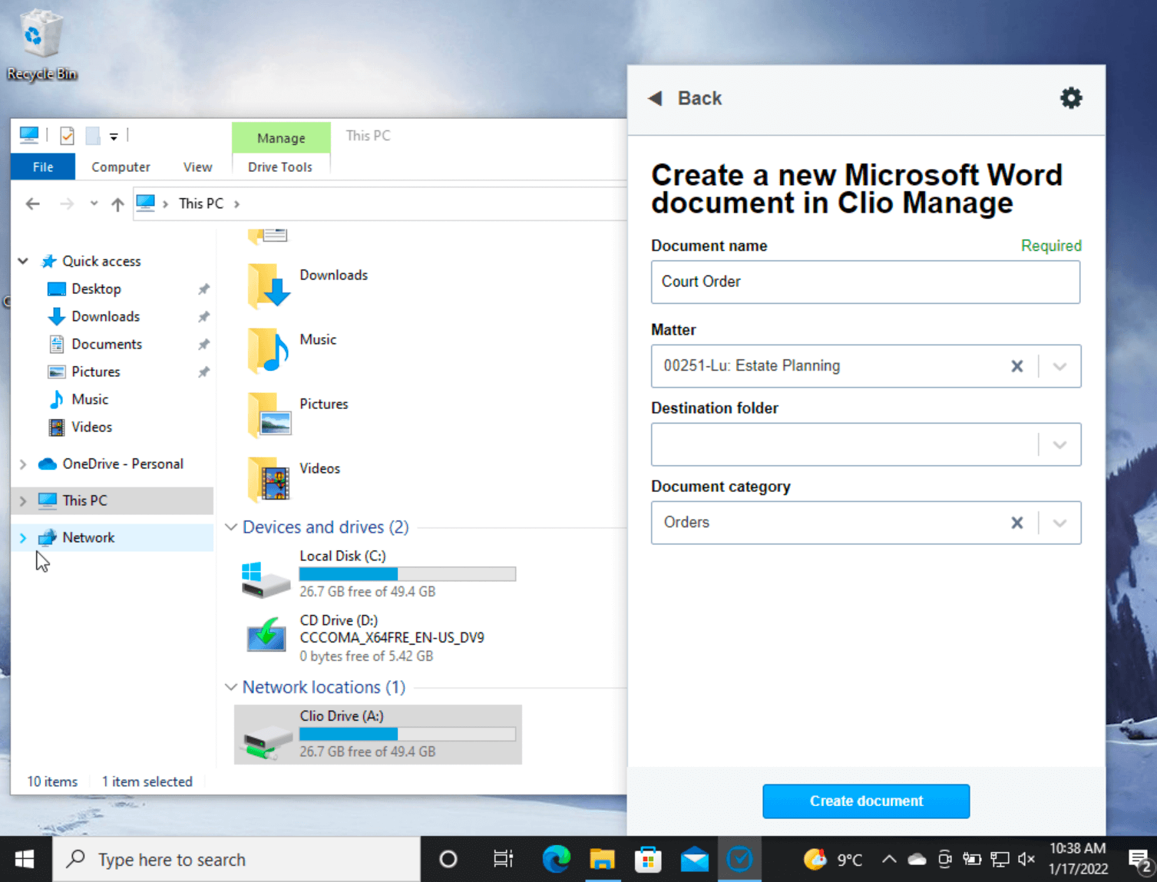Viewport: 1157px width, 882px height.
Task: Expand the OneDrive - Personal node
Action: [x=23, y=464]
